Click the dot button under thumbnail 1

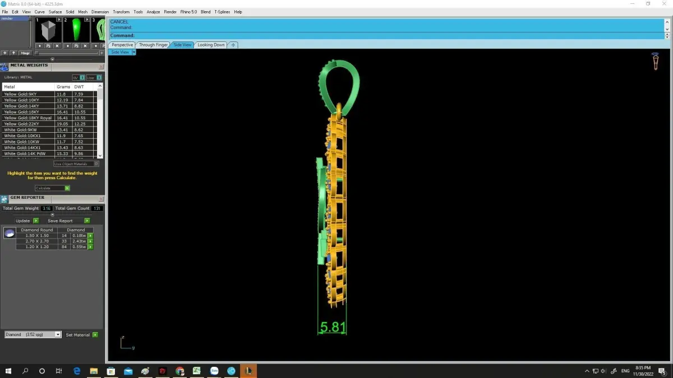[x=40, y=46]
